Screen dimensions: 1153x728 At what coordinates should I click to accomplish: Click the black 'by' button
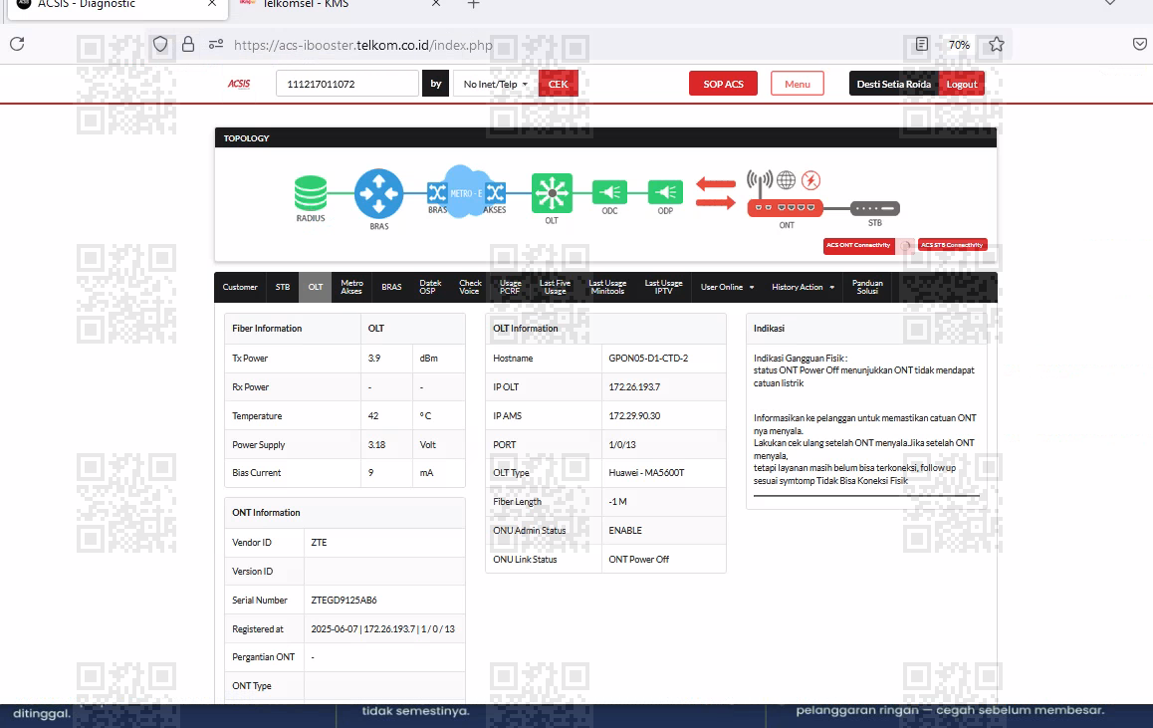coord(435,84)
